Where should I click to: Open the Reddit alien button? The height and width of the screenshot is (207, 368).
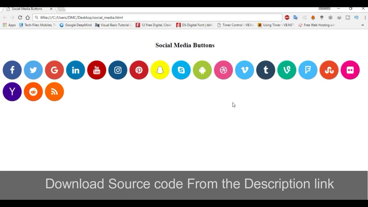(33, 91)
